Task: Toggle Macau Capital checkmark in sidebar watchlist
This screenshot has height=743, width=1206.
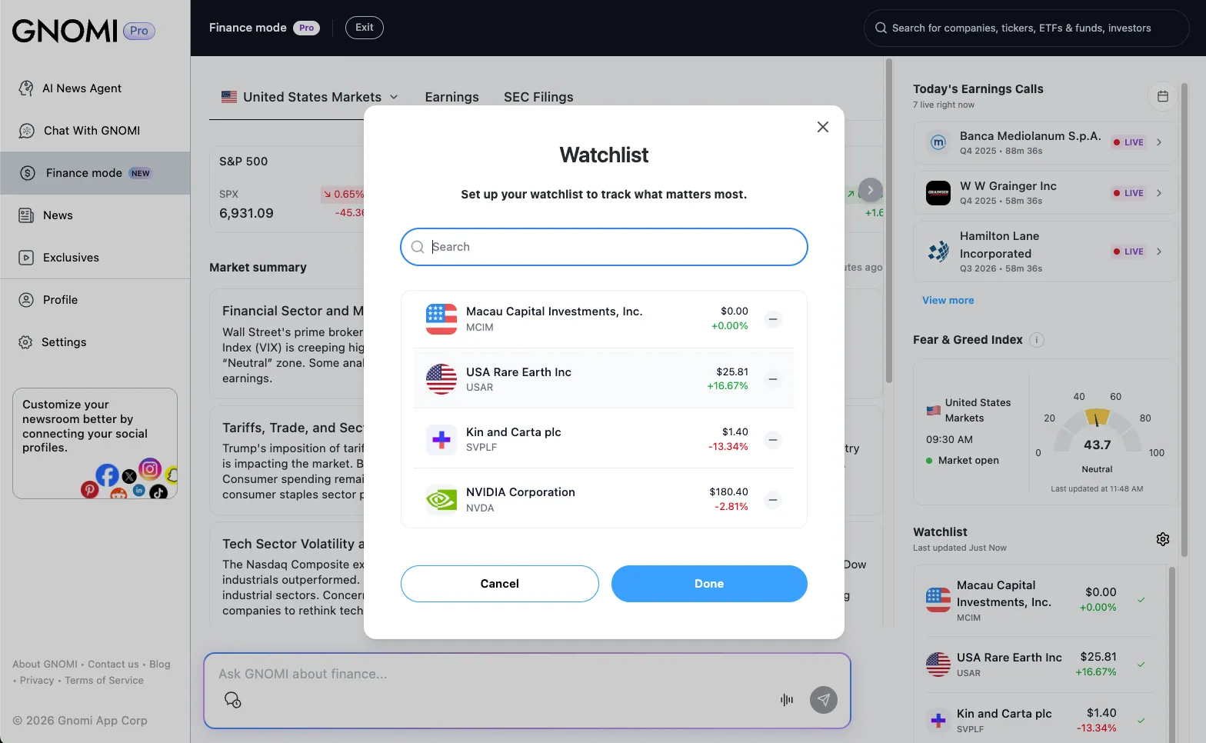Action: click(x=1141, y=600)
